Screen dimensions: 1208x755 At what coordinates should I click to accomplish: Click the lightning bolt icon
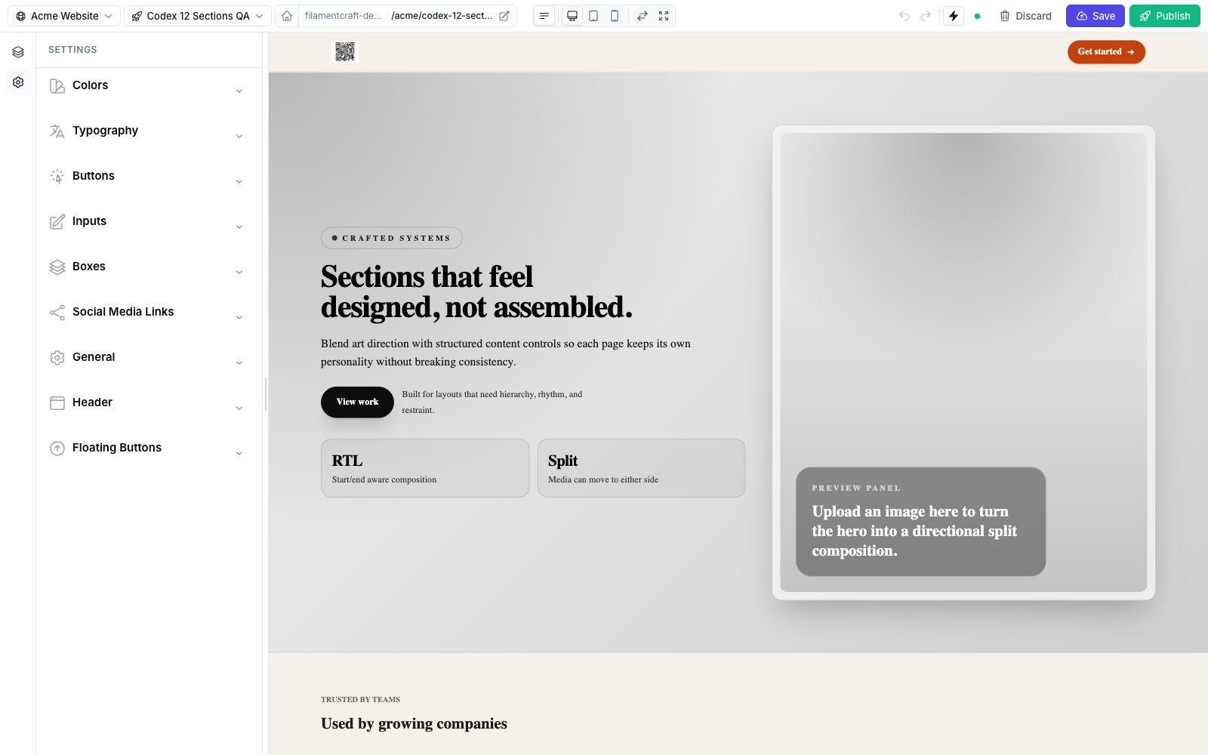(x=954, y=16)
